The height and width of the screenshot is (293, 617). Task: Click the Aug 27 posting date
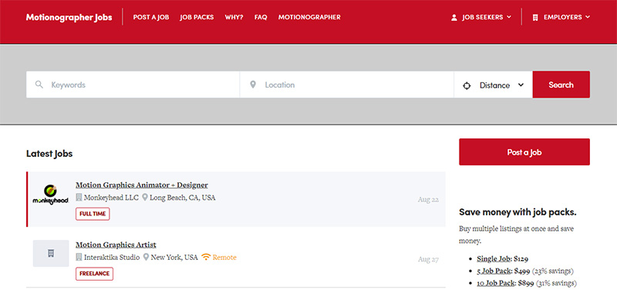point(428,259)
